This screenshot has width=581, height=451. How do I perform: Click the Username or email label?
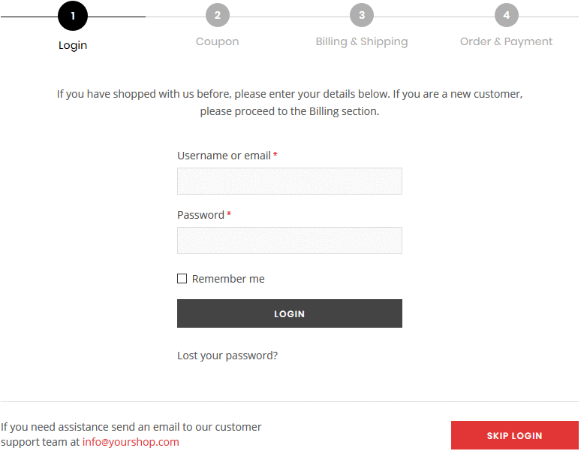(224, 156)
